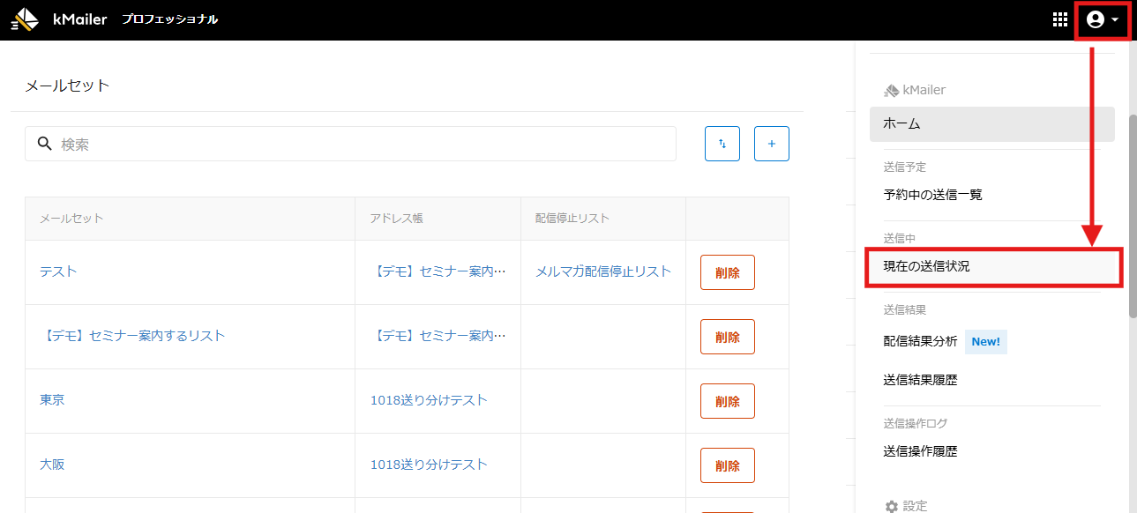Click the 設定 gear icon

tap(891, 506)
